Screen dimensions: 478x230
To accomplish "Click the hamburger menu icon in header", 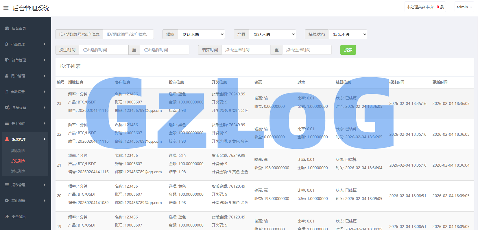I will (x=6, y=8).
